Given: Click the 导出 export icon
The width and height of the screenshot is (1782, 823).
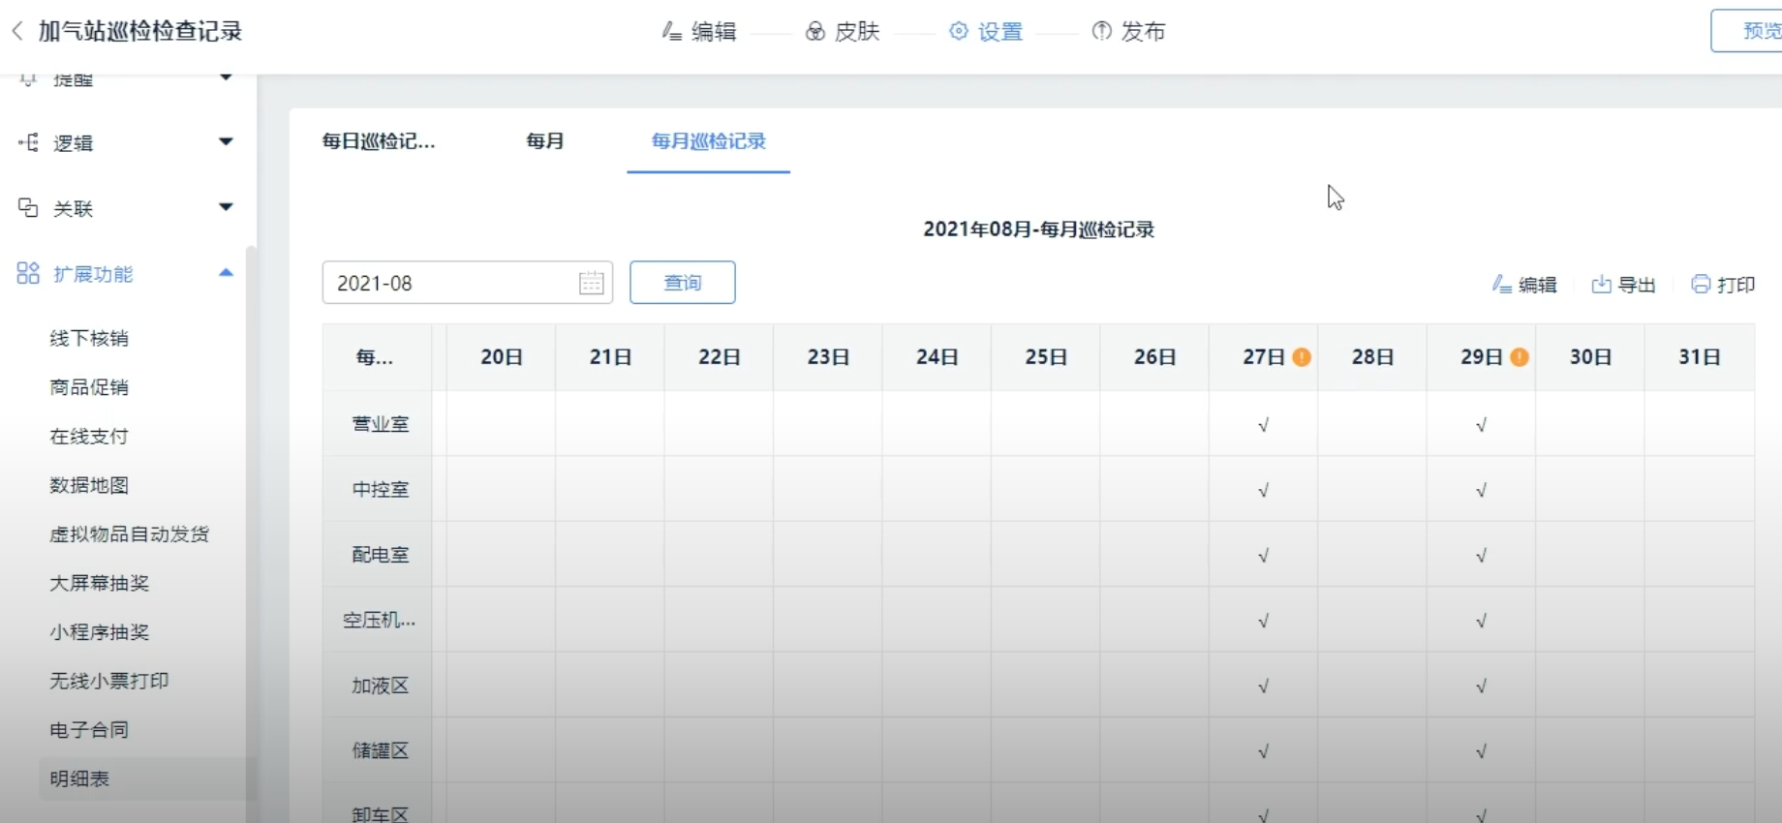Looking at the screenshot, I should click(1602, 285).
